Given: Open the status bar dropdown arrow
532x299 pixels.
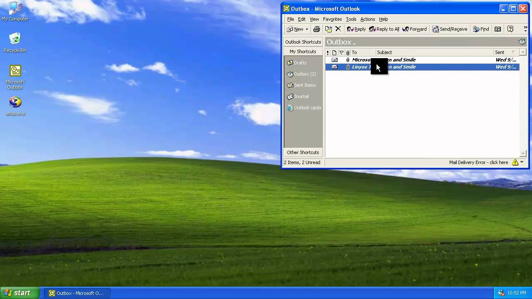Looking at the screenshot, I should [522, 162].
